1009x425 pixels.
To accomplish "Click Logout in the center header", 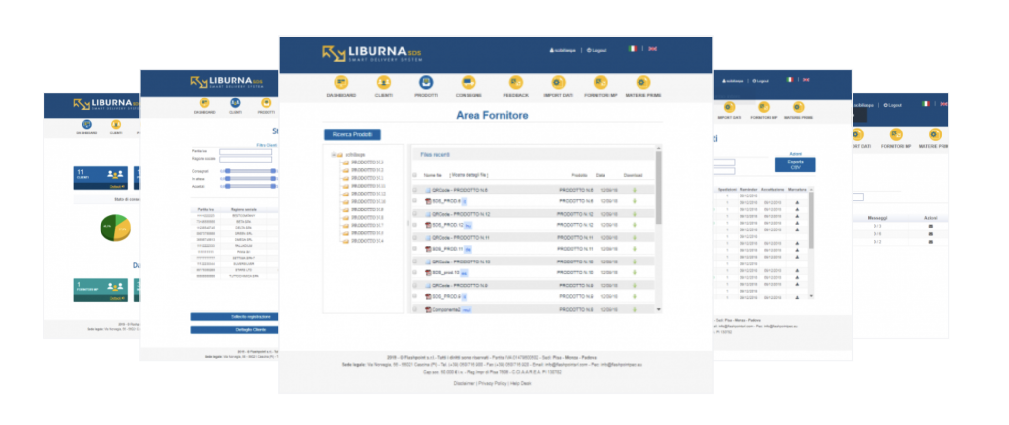I will coord(597,50).
